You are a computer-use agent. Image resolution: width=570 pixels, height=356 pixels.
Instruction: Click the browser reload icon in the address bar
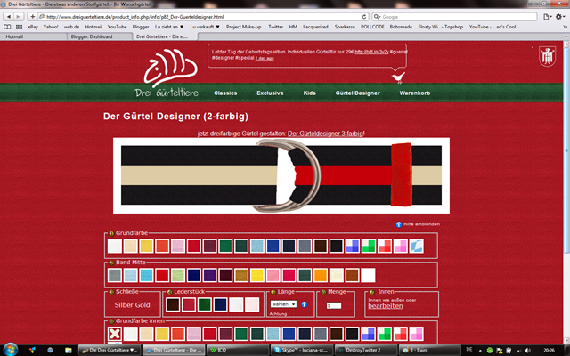click(364, 17)
